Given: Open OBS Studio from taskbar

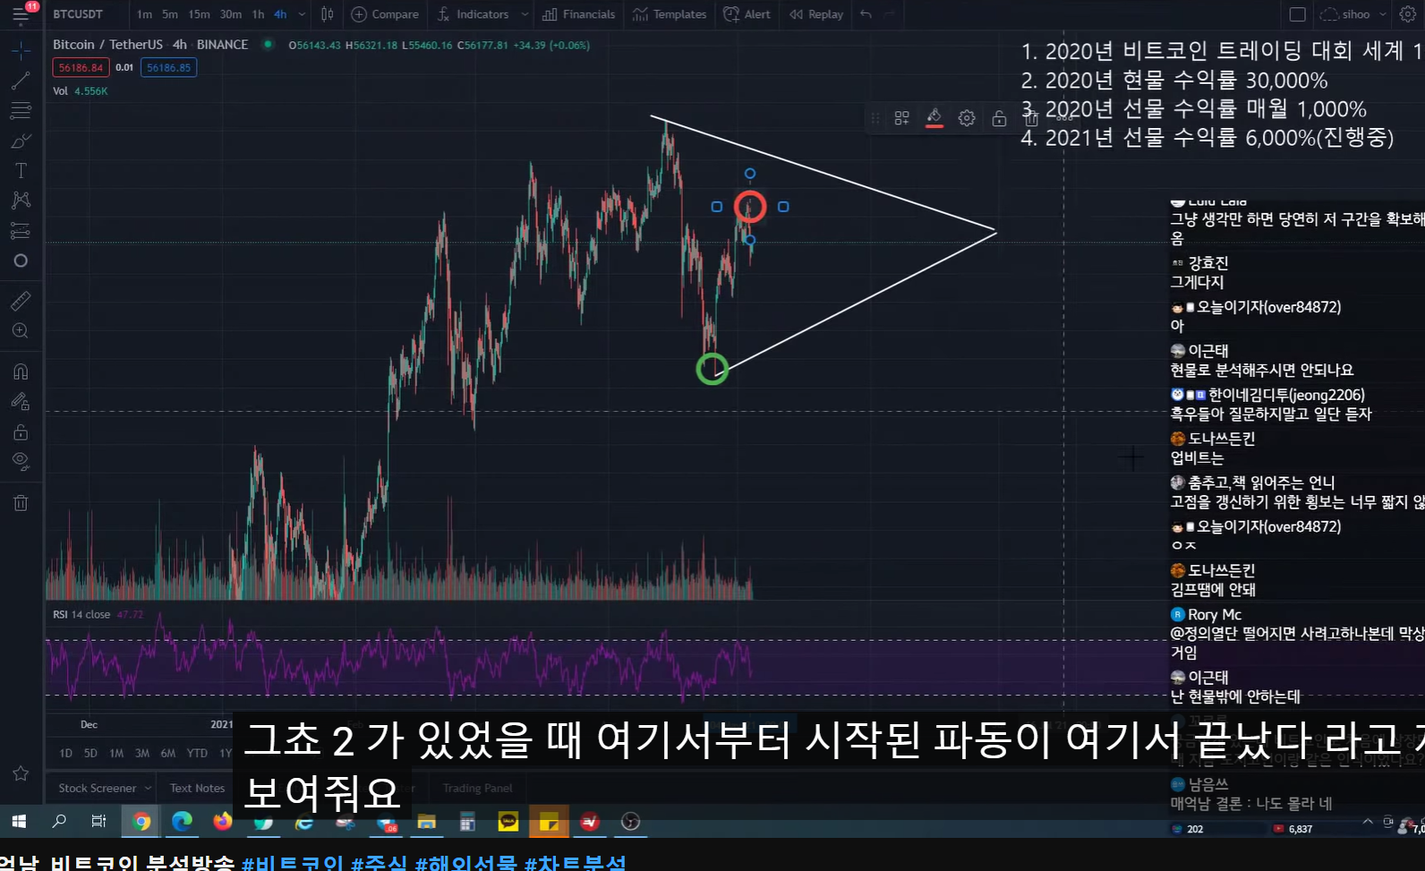Looking at the screenshot, I should click(630, 822).
